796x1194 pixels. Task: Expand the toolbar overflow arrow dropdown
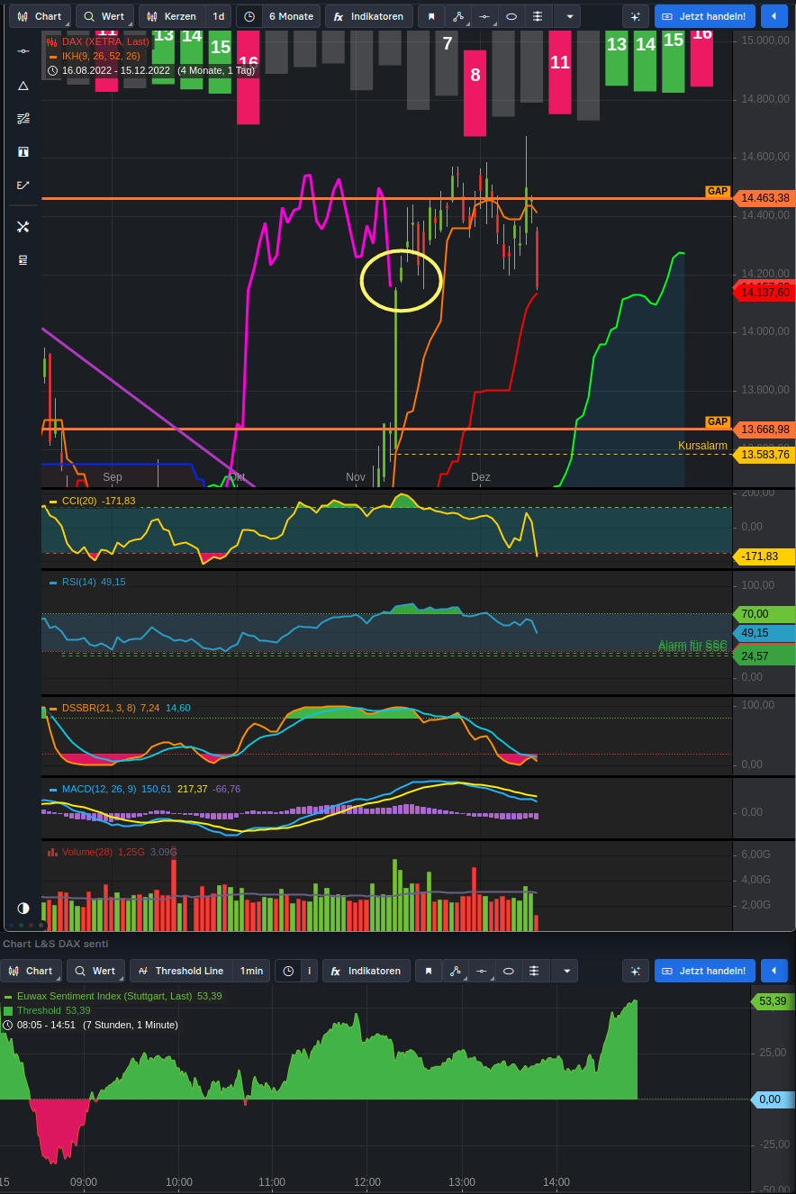(568, 15)
